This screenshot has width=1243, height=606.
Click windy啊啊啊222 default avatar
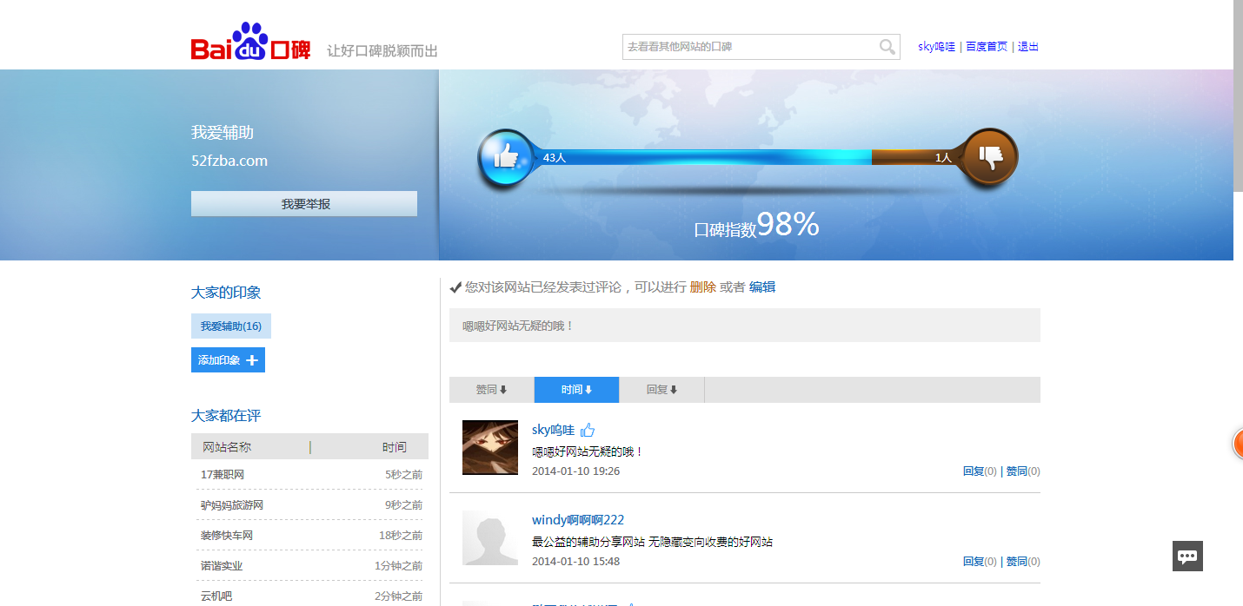tap(490, 537)
